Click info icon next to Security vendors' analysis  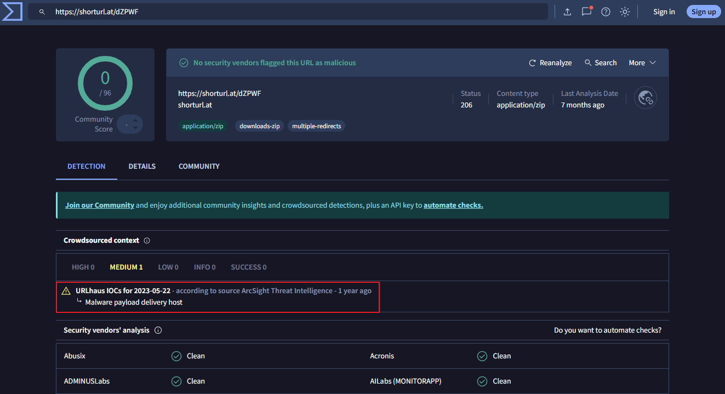coord(158,330)
